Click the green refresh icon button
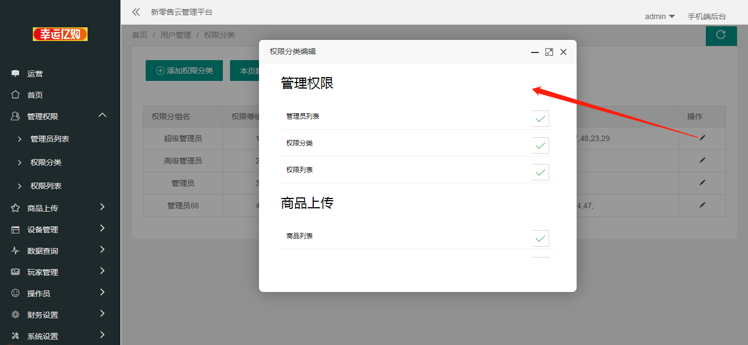Image resolution: width=748 pixels, height=345 pixels. pos(721,35)
